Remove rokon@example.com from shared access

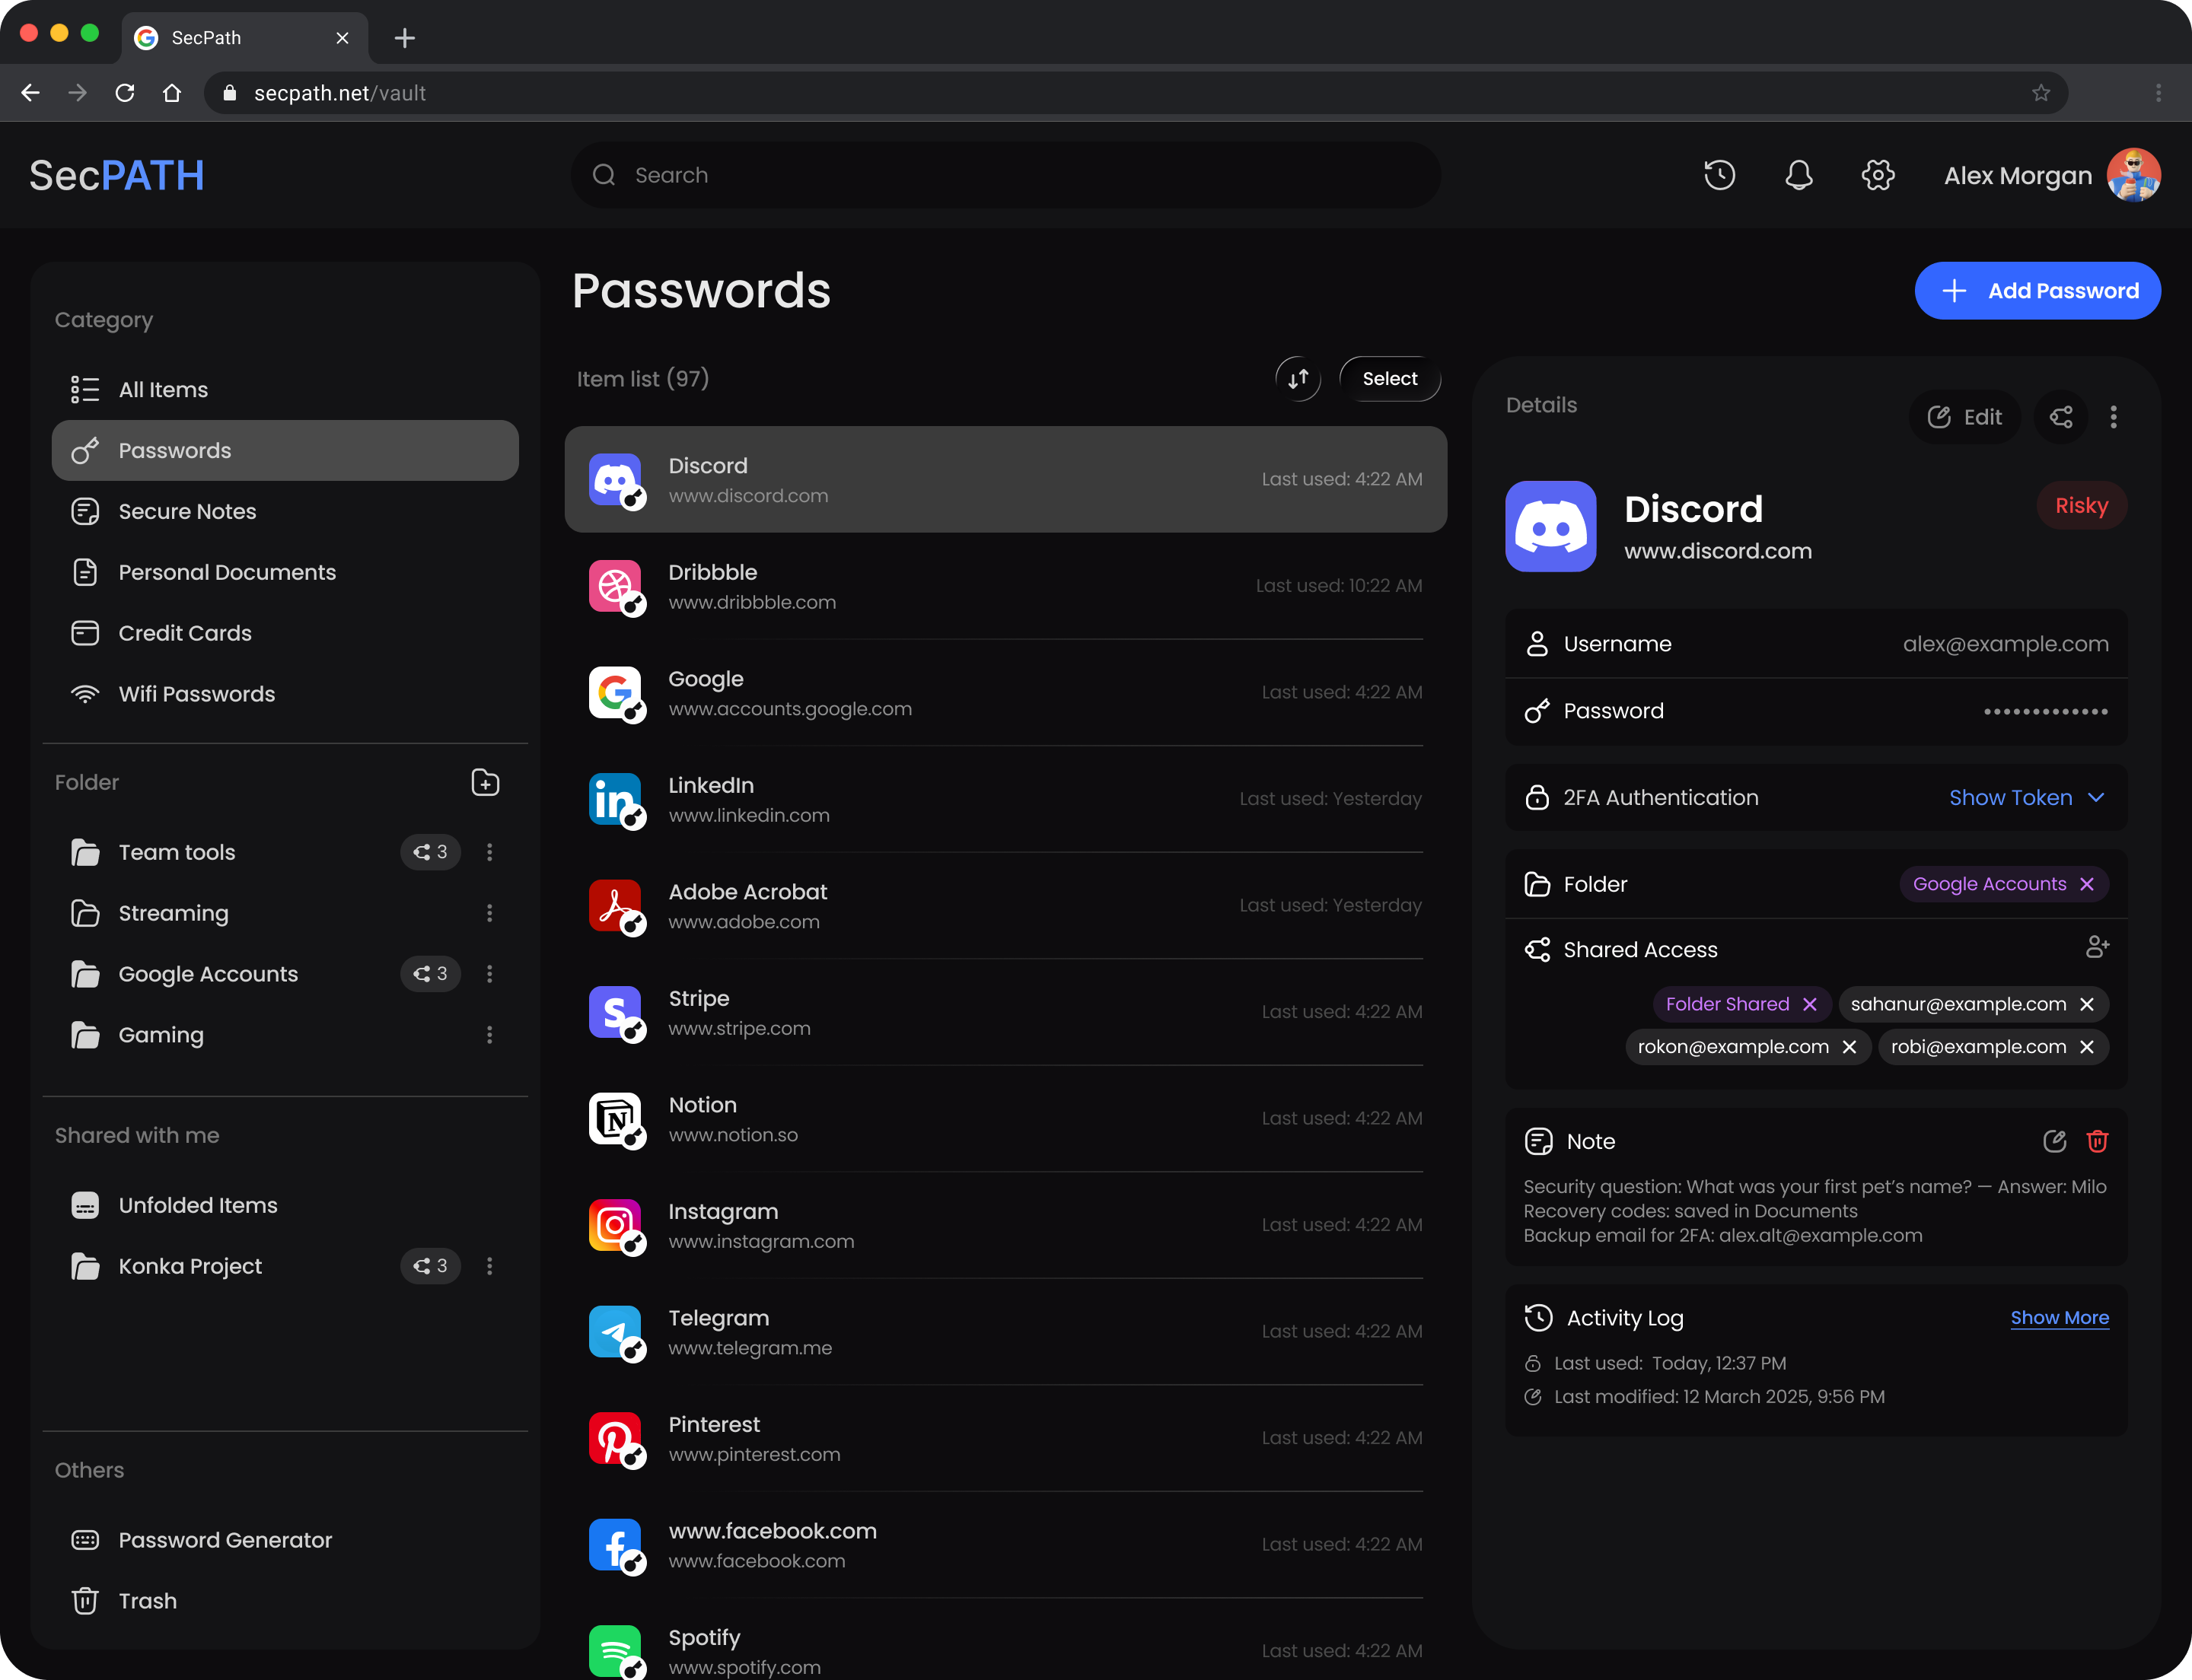(x=1849, y=1047)
